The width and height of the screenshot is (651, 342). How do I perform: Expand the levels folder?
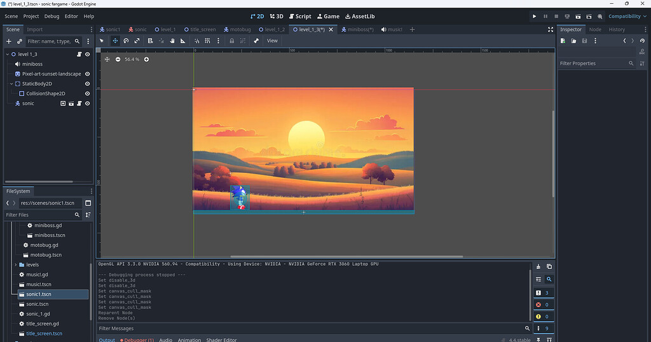click(16, 265)
